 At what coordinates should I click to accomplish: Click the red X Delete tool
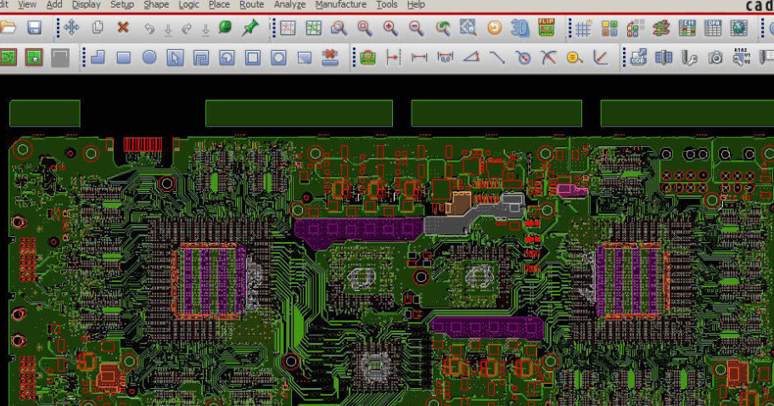pyautogui.click(x=123, y=28)
